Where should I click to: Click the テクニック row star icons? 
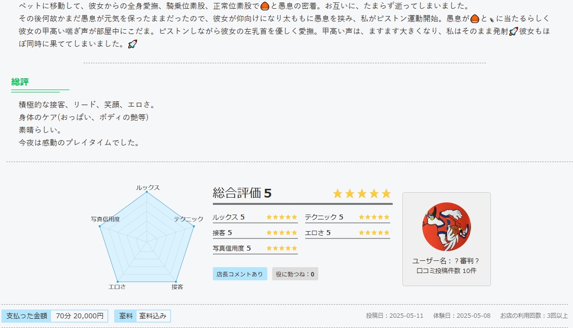point(374,217)
